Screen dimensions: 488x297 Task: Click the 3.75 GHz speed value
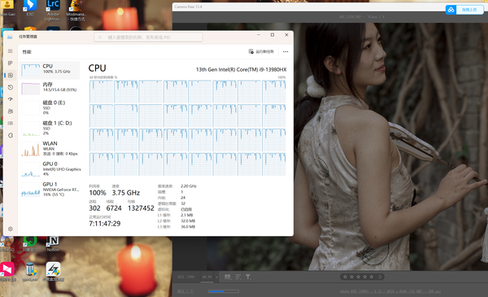[126, 193]
